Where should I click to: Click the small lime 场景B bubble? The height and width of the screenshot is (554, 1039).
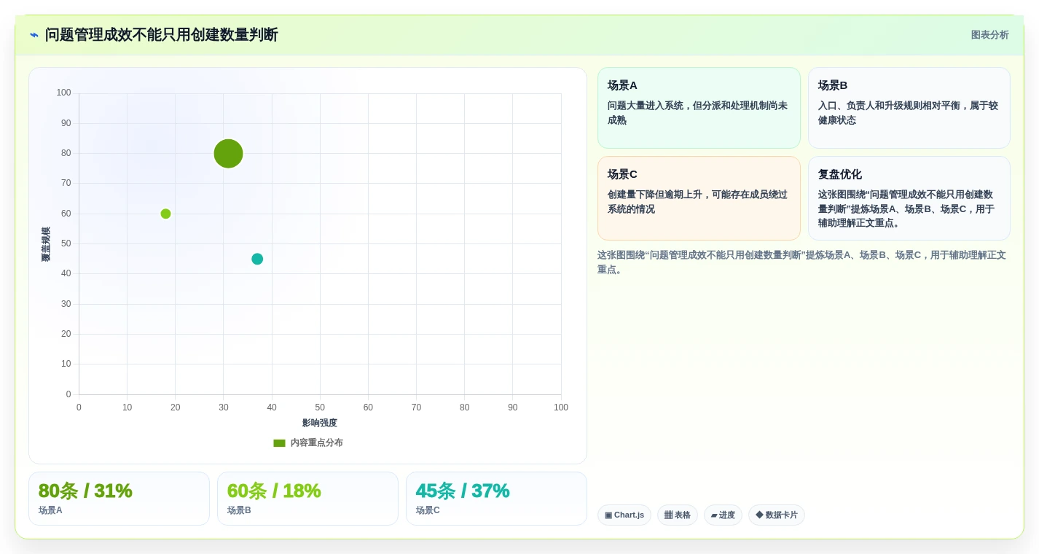[x=165, y=214]
